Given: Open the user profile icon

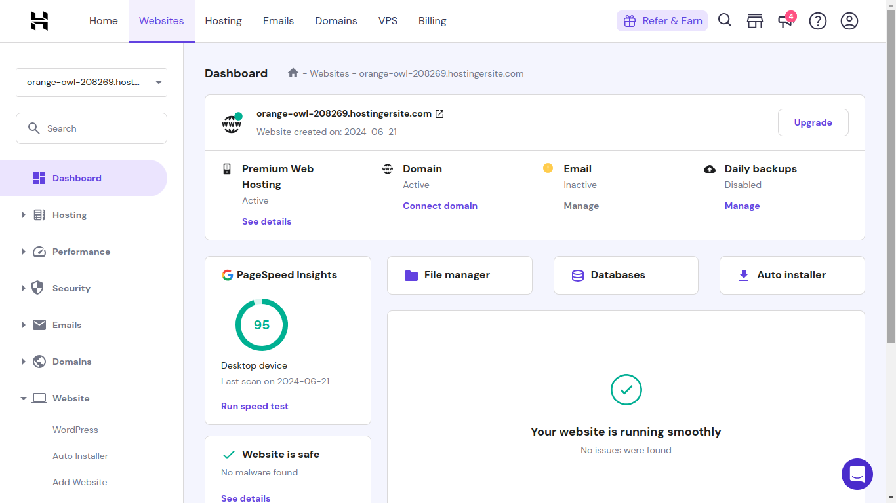Looking at the screenshot, I should [x=849, y=21].
